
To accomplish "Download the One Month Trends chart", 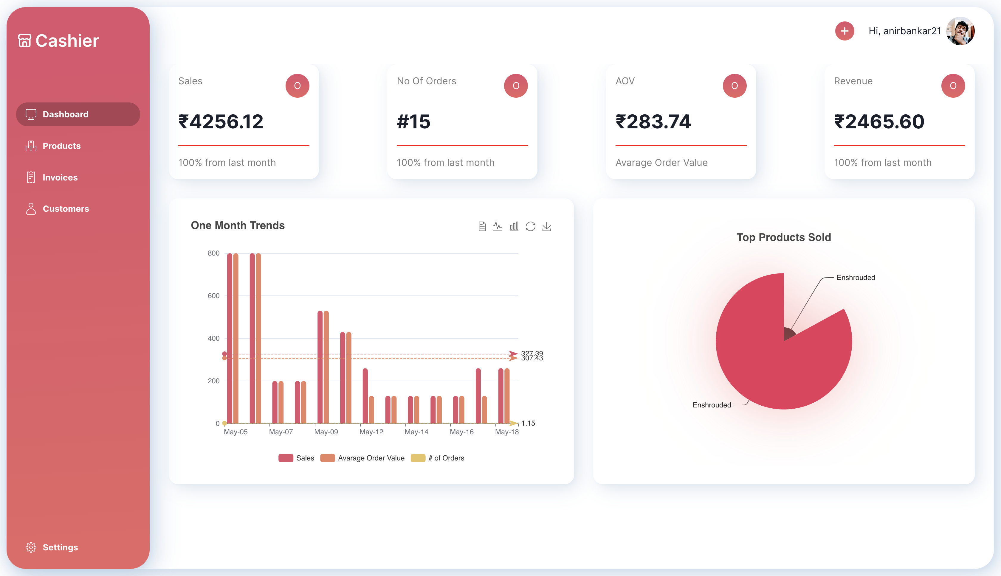I will tap(547, 226).
